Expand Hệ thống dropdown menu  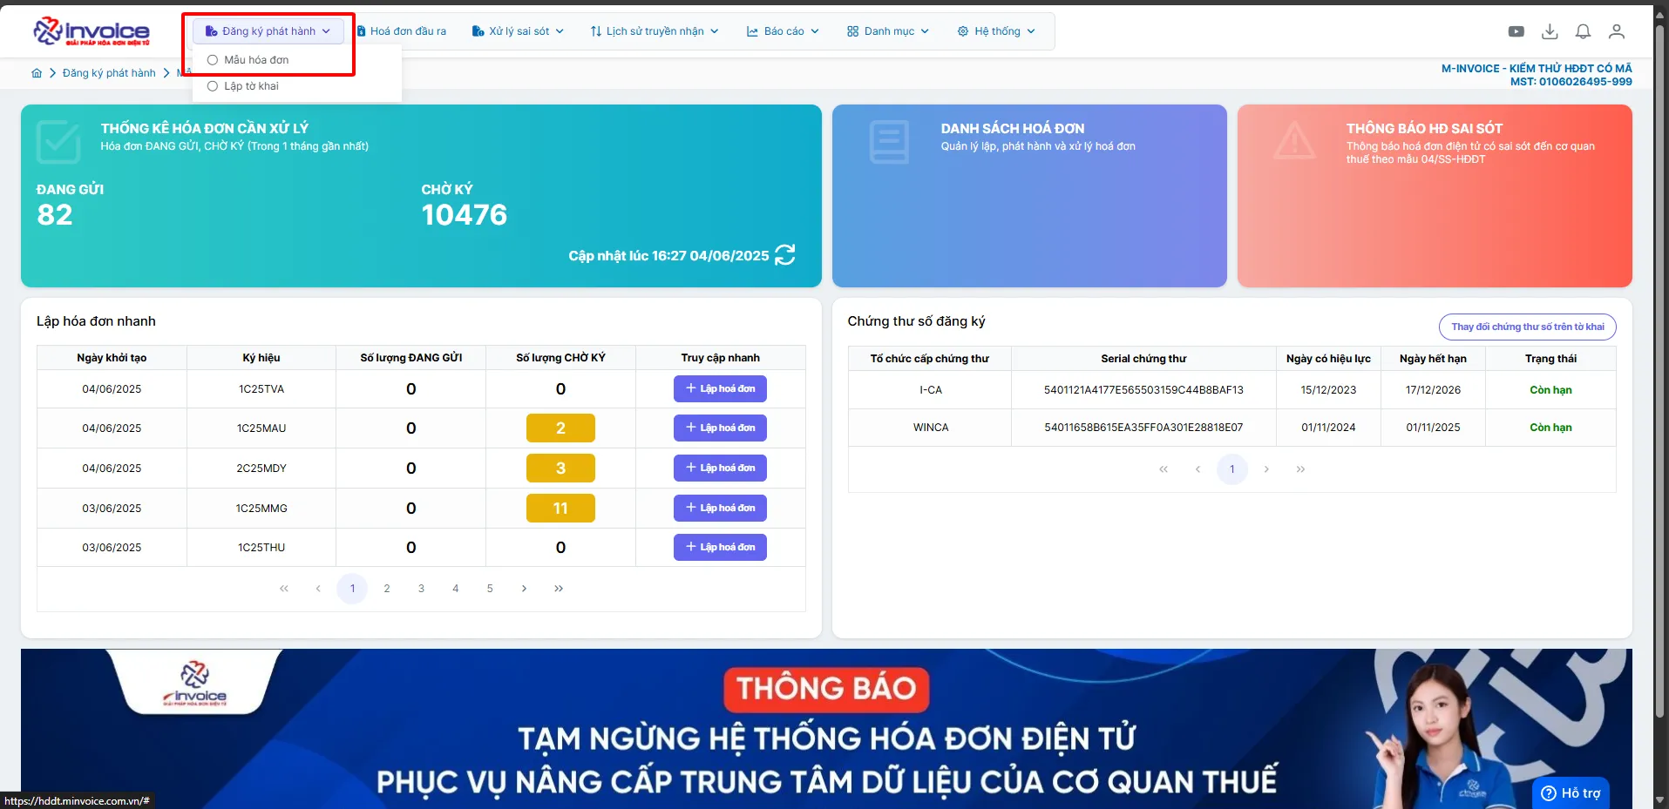(x=996, y=31)
